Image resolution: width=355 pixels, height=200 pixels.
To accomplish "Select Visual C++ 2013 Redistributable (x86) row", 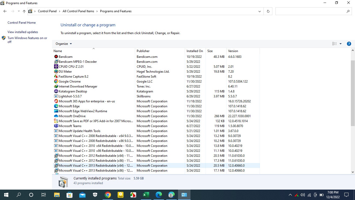I will click(156, 170).
